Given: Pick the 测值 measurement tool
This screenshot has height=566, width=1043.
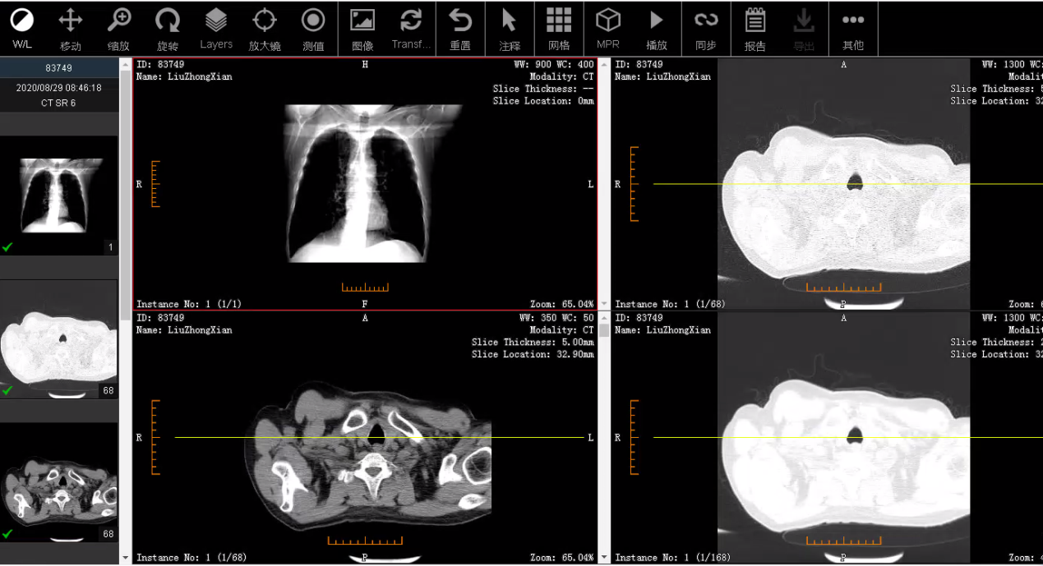Looking at the screenshot, I should click(313, 29).
